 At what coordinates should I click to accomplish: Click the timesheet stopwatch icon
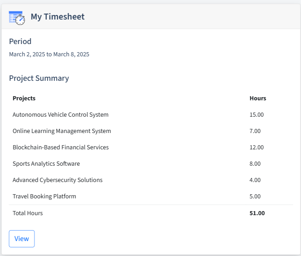[x=17, y=18]
